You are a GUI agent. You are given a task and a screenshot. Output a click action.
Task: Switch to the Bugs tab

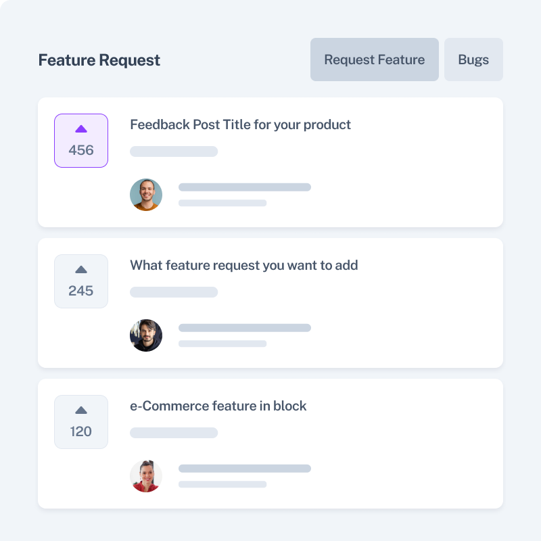473,60
